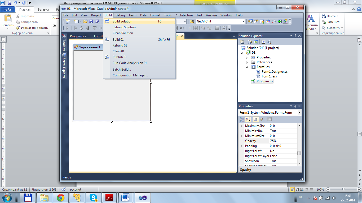Click the Send to Back layout icon
The image size is (362, 203).
click(x=209, y=28)
